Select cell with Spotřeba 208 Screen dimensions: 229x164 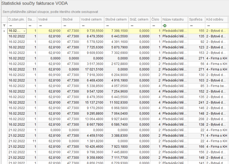(x=197, y=119)
